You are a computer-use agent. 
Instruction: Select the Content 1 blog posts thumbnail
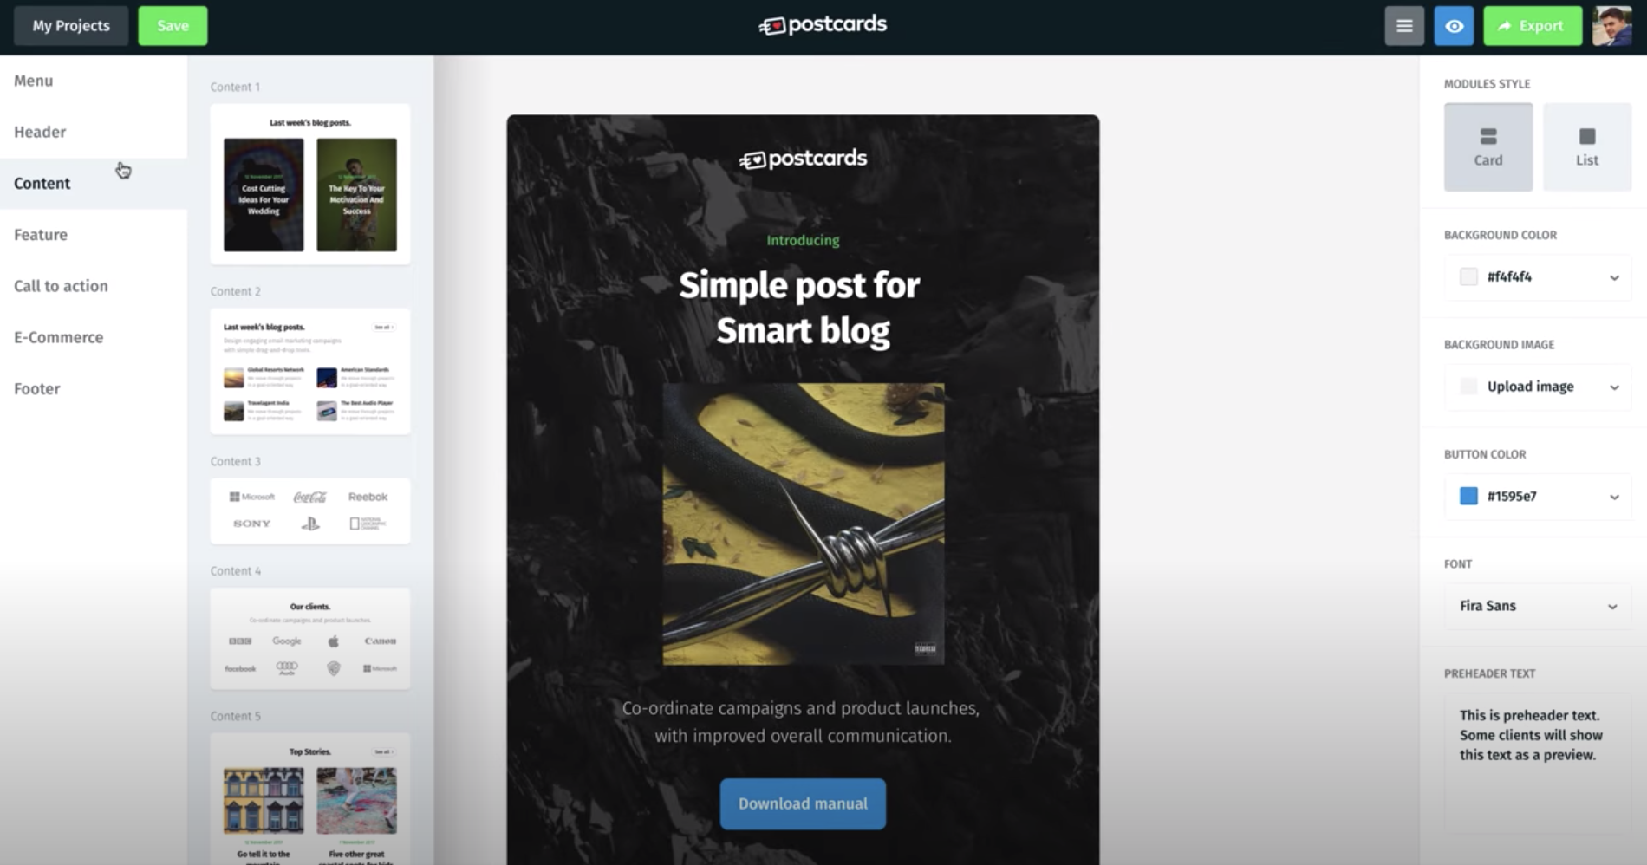click(x=310, y=185)
